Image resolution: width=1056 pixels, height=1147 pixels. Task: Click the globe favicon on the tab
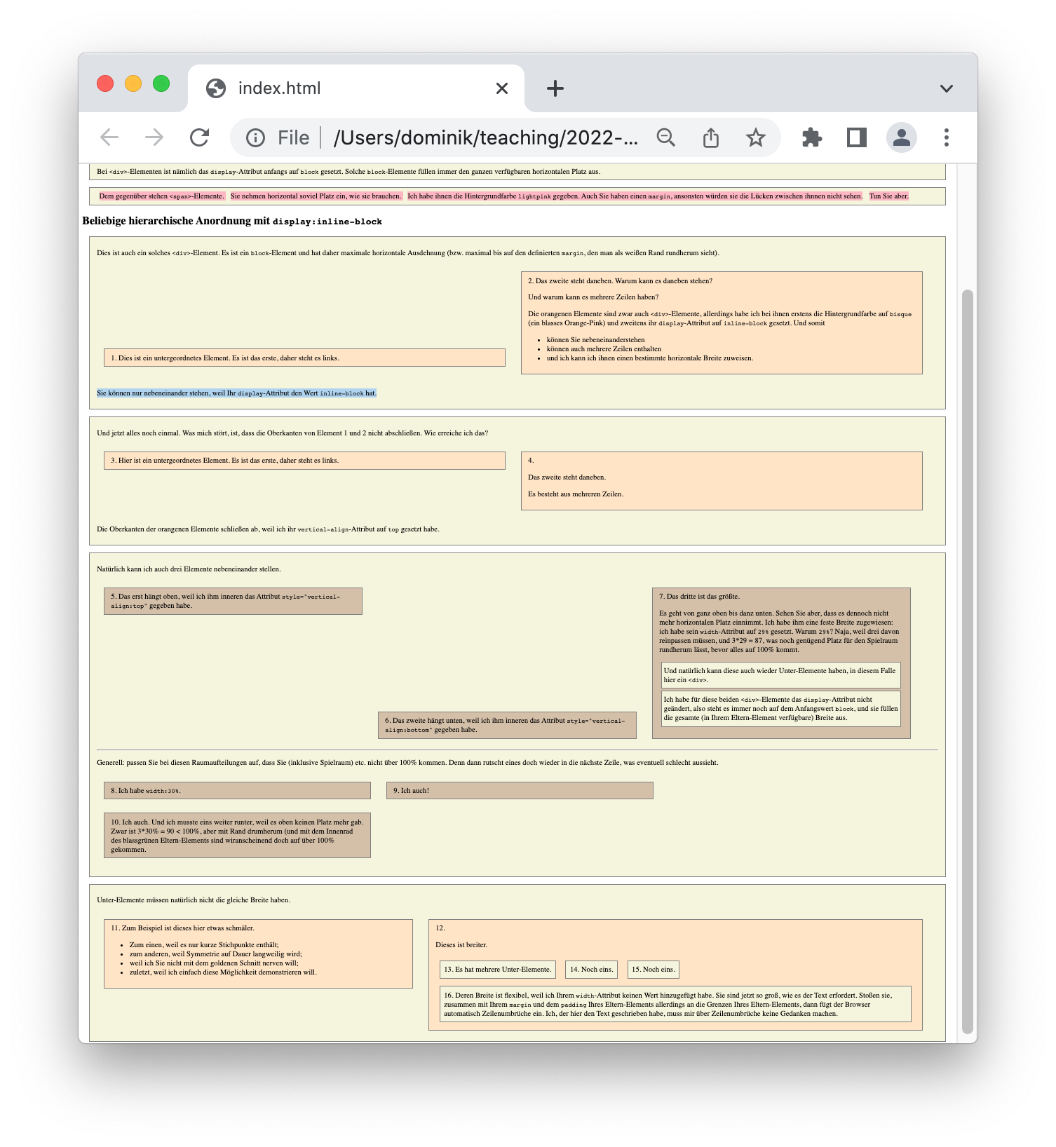tap(216, 88)
